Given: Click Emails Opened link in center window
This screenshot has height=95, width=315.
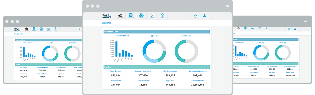Looking at the screenshot, I should pyautogui.click(x=197, y=80).
